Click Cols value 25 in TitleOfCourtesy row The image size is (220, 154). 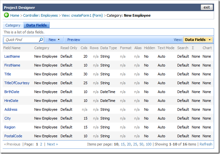pos(85,83)
